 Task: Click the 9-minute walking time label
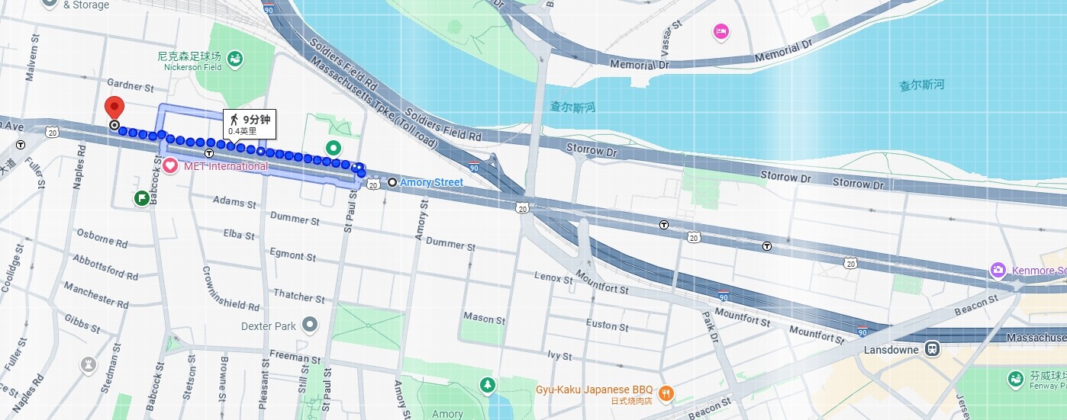coord(250,124)
